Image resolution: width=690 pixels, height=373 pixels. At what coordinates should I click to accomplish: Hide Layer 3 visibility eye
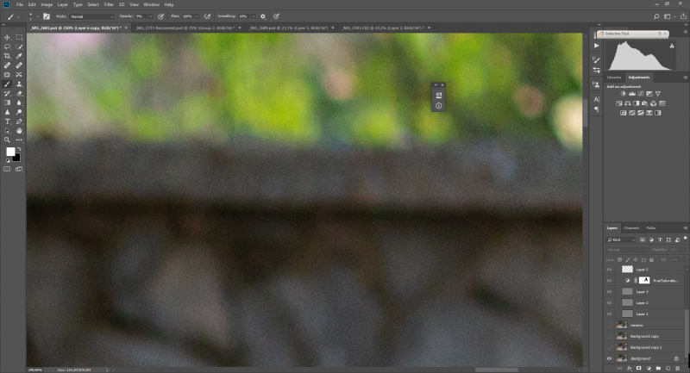click(x=610, y=292)
